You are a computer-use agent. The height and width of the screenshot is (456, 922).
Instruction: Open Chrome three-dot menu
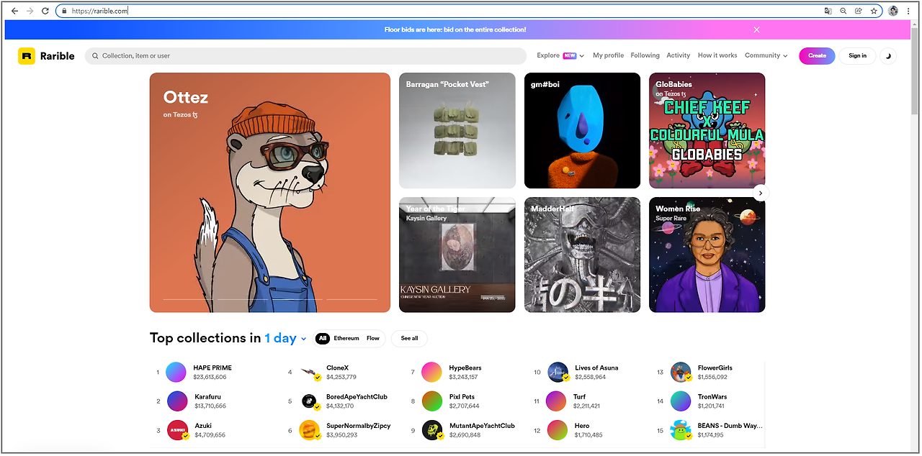908,11
